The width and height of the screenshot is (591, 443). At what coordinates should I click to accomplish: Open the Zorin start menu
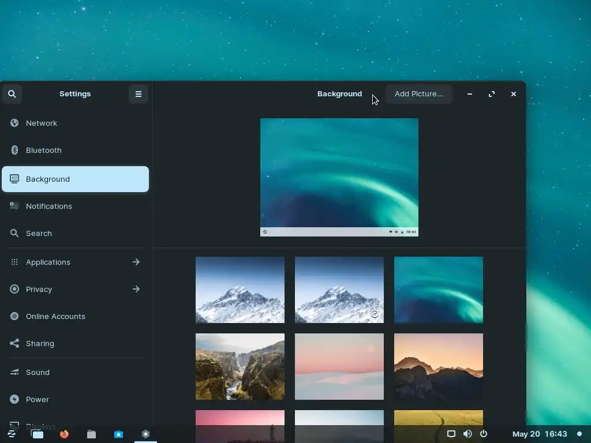click(12, 434)
